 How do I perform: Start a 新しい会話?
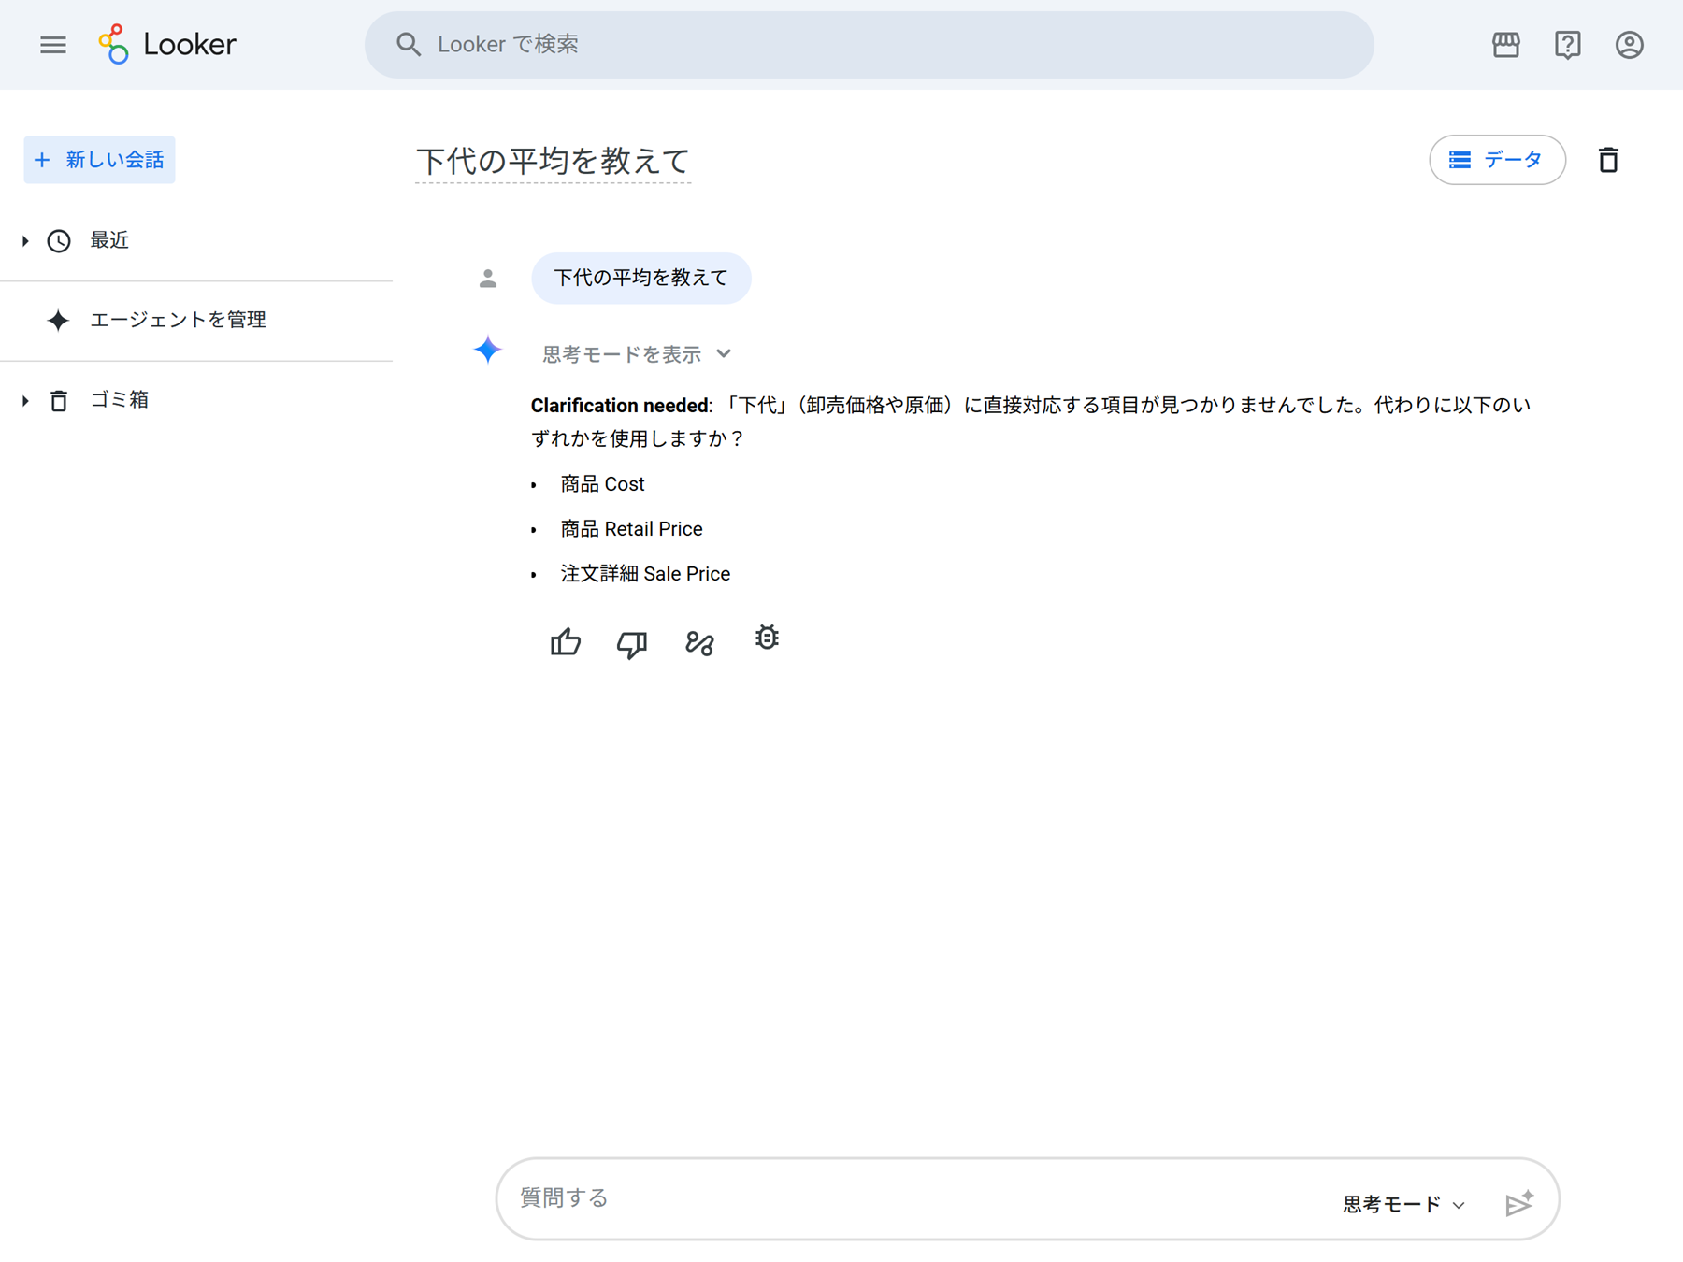[x=99, y=160]
